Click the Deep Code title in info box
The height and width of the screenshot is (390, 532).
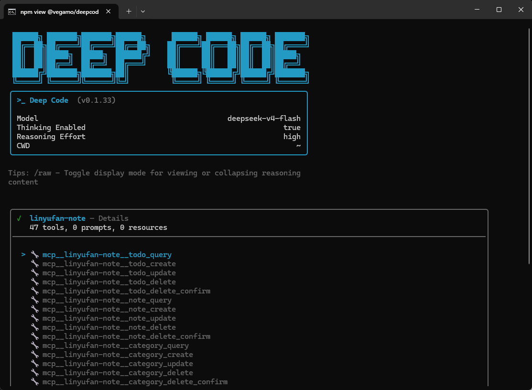point(49,100)
